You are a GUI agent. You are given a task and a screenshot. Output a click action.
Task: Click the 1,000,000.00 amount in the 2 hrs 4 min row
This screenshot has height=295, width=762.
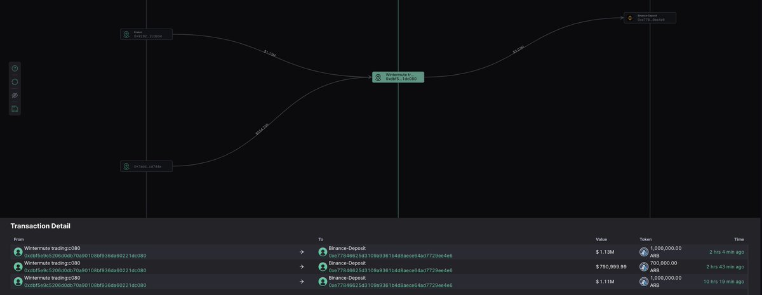(665, 248)
